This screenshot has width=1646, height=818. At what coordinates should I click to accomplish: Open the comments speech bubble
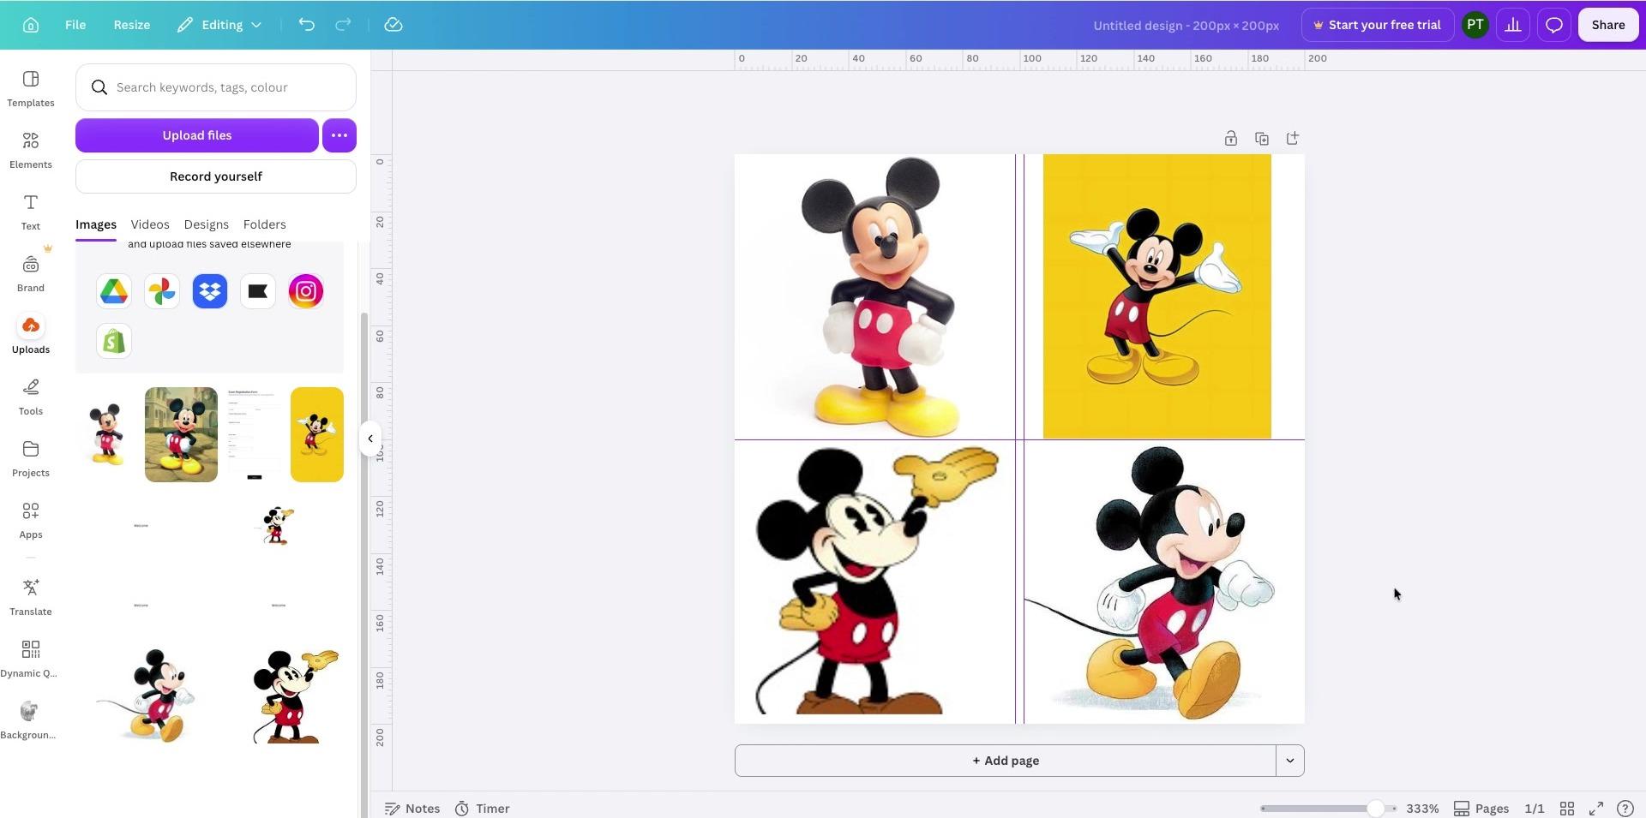tap(1553, 25)
